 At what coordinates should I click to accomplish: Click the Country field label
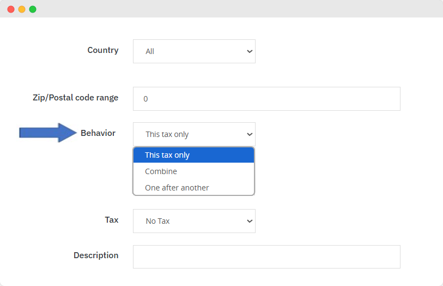pos(102,50)
